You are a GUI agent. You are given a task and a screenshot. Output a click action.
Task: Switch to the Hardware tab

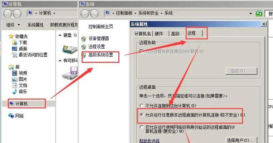pyautogui.click(x=159, y=34)
